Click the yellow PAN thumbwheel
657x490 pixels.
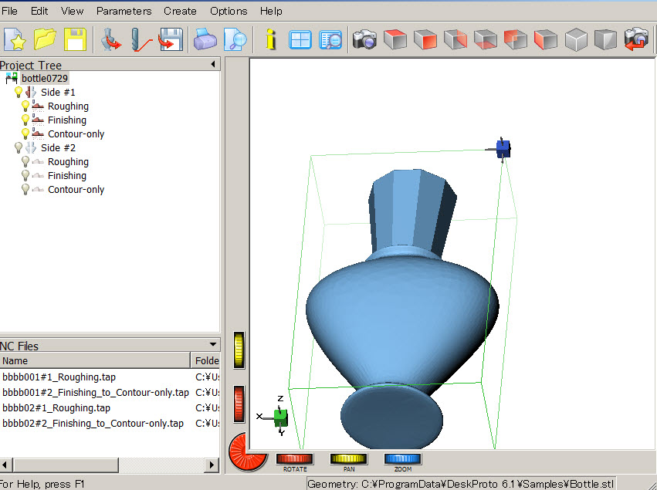(x=349, y=458)
